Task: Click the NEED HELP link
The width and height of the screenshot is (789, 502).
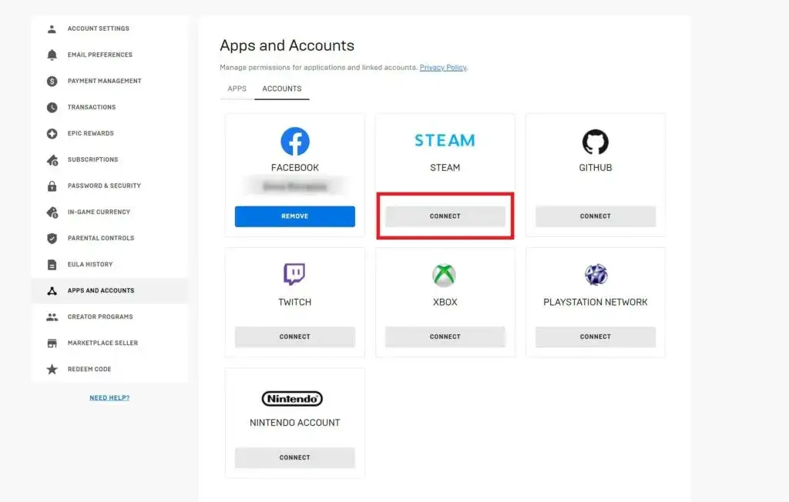Action: [x=109, y=397]
